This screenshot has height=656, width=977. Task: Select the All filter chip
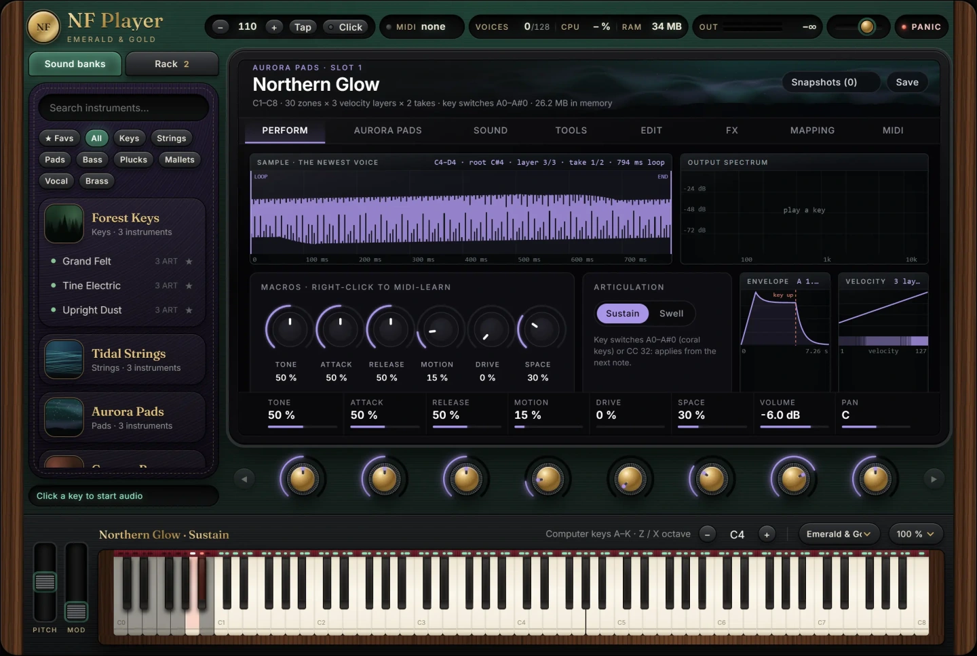click(x=96, y=138)
